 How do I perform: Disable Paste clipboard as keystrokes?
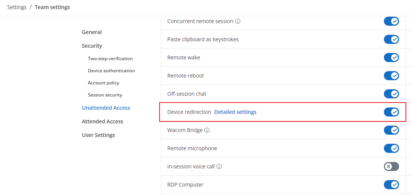(x=391, y=39)
